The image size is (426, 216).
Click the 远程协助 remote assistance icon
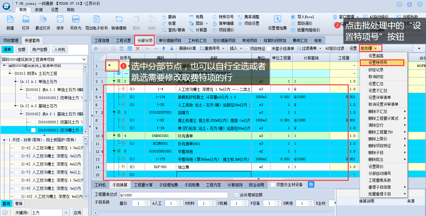[x=399, y=17]
